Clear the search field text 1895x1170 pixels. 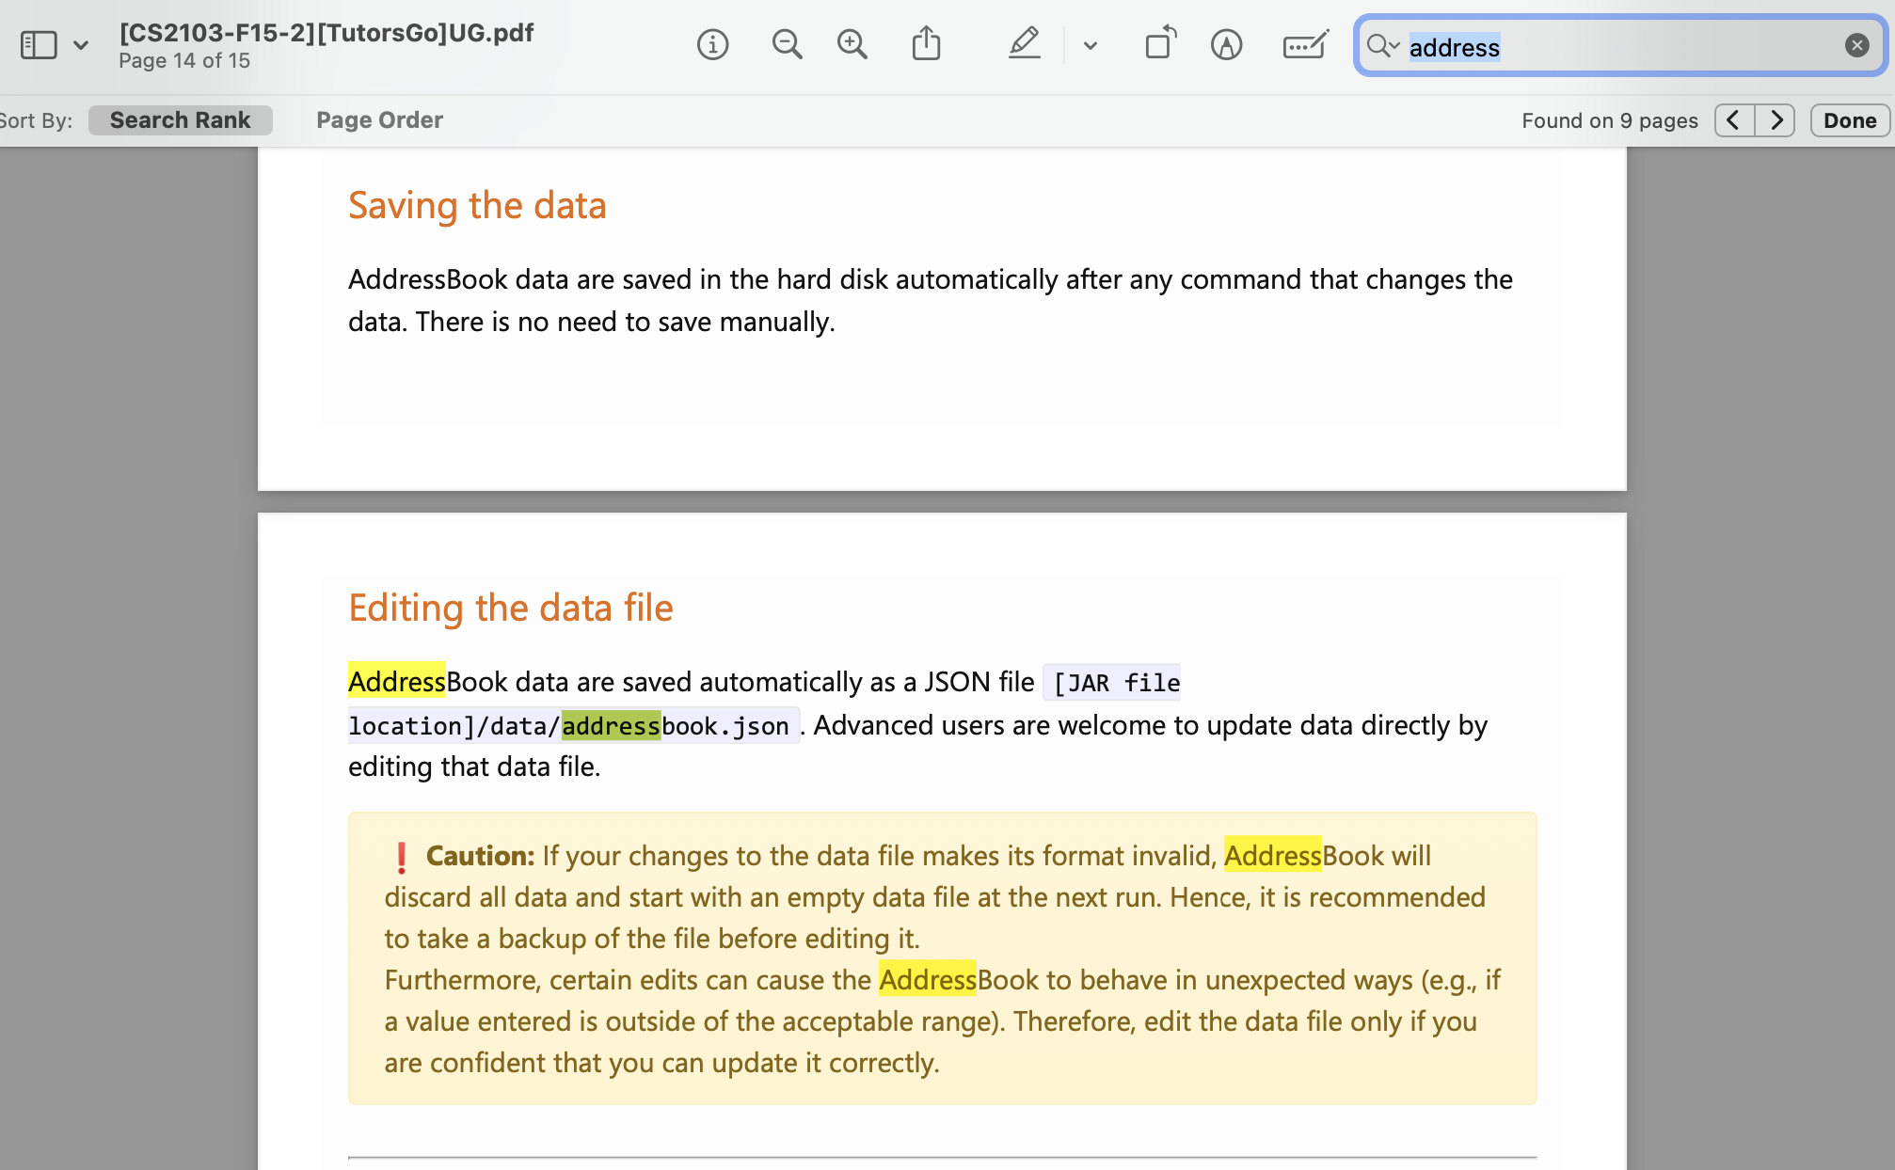pyautogui.click(x=1856, y=45)
